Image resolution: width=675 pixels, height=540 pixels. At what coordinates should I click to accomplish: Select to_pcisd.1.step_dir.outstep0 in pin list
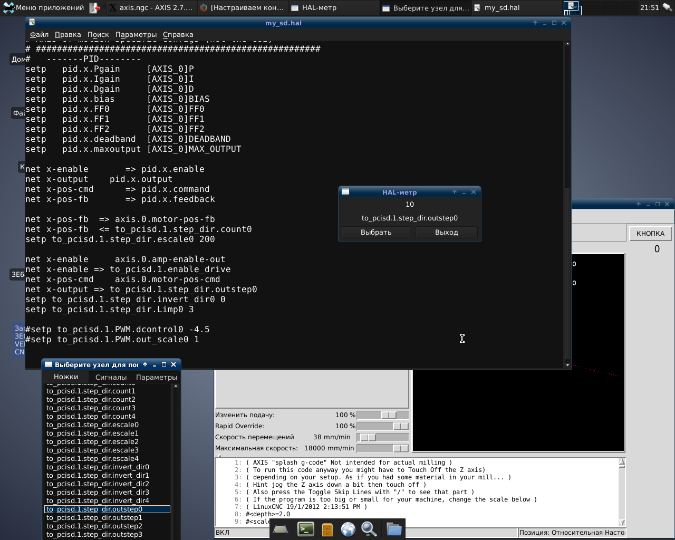pyautogui.click(x=108, y=509)
